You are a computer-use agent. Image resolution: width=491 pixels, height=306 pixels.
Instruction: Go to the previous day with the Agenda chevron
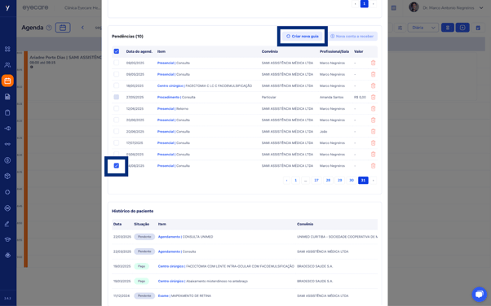point(82,28)
